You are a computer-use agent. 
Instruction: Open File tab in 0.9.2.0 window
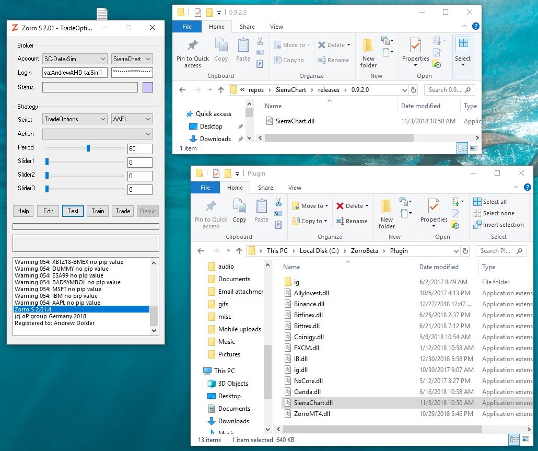187,27
